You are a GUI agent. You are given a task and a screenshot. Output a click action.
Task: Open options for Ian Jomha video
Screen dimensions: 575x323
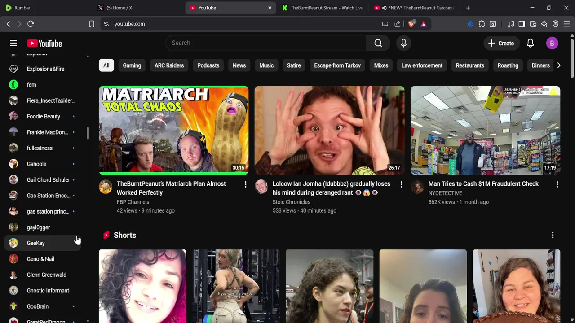coord(401,184)
